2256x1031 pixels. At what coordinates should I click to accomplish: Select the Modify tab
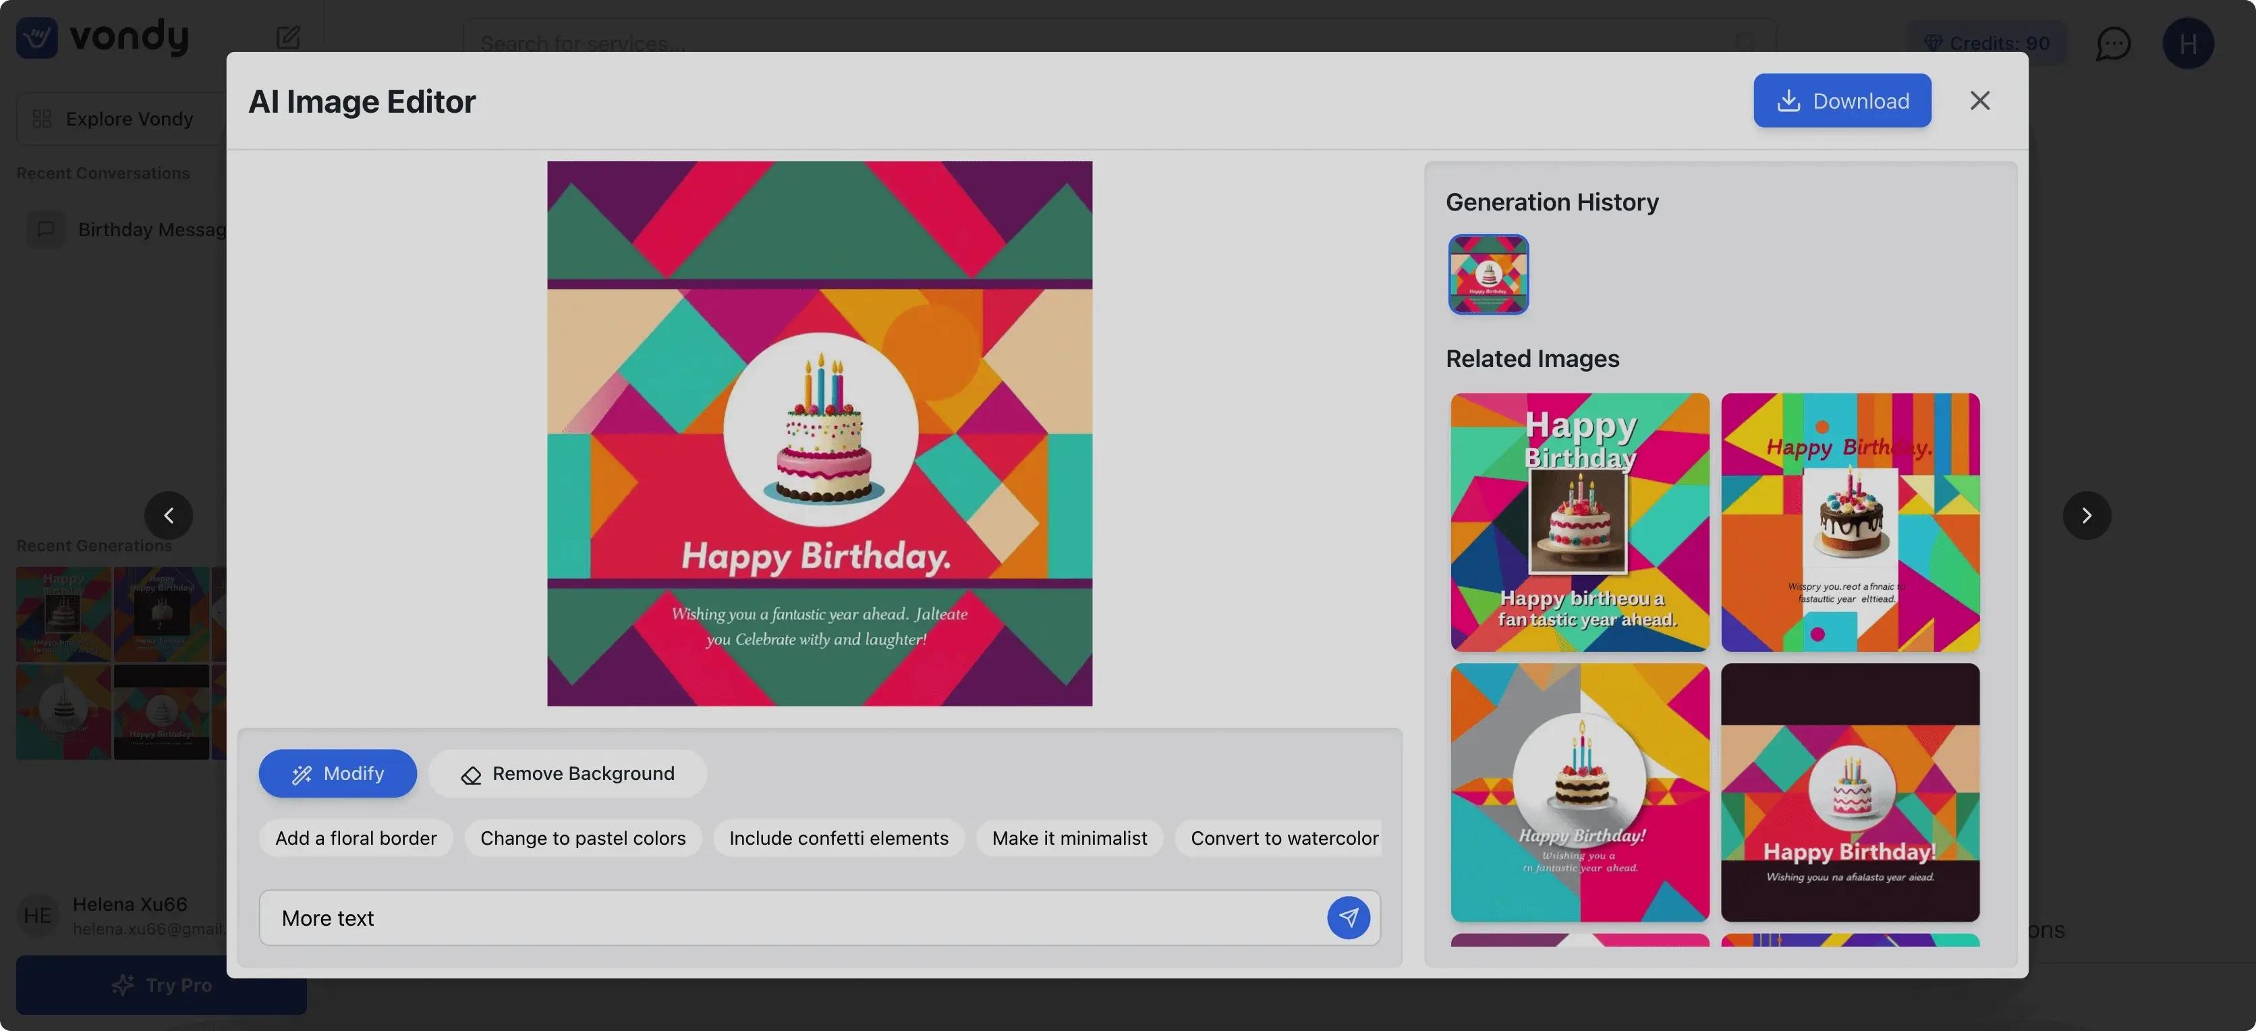(337, 773)
